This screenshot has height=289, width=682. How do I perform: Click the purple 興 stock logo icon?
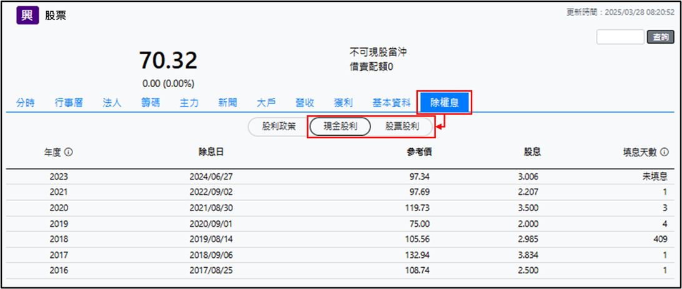point(26,15)
